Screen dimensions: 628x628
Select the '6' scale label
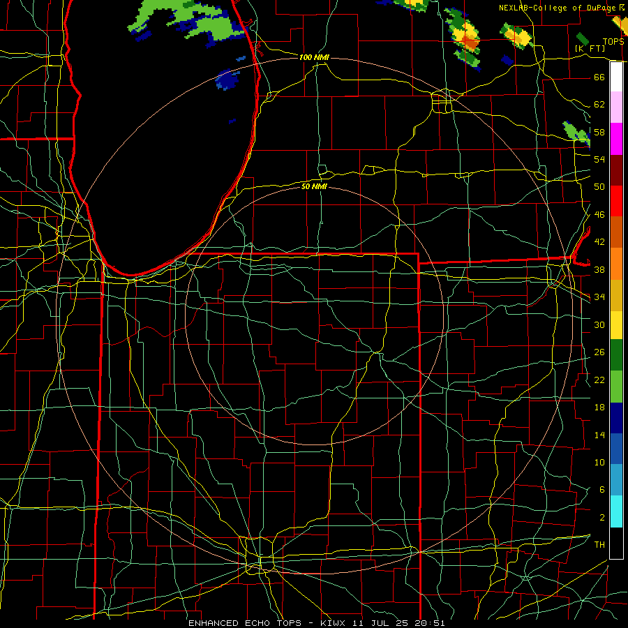click(x=601, y=490)
